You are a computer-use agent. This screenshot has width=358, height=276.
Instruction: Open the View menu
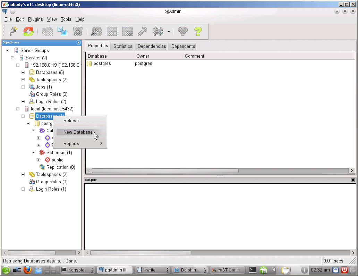[x=52, y=19]
